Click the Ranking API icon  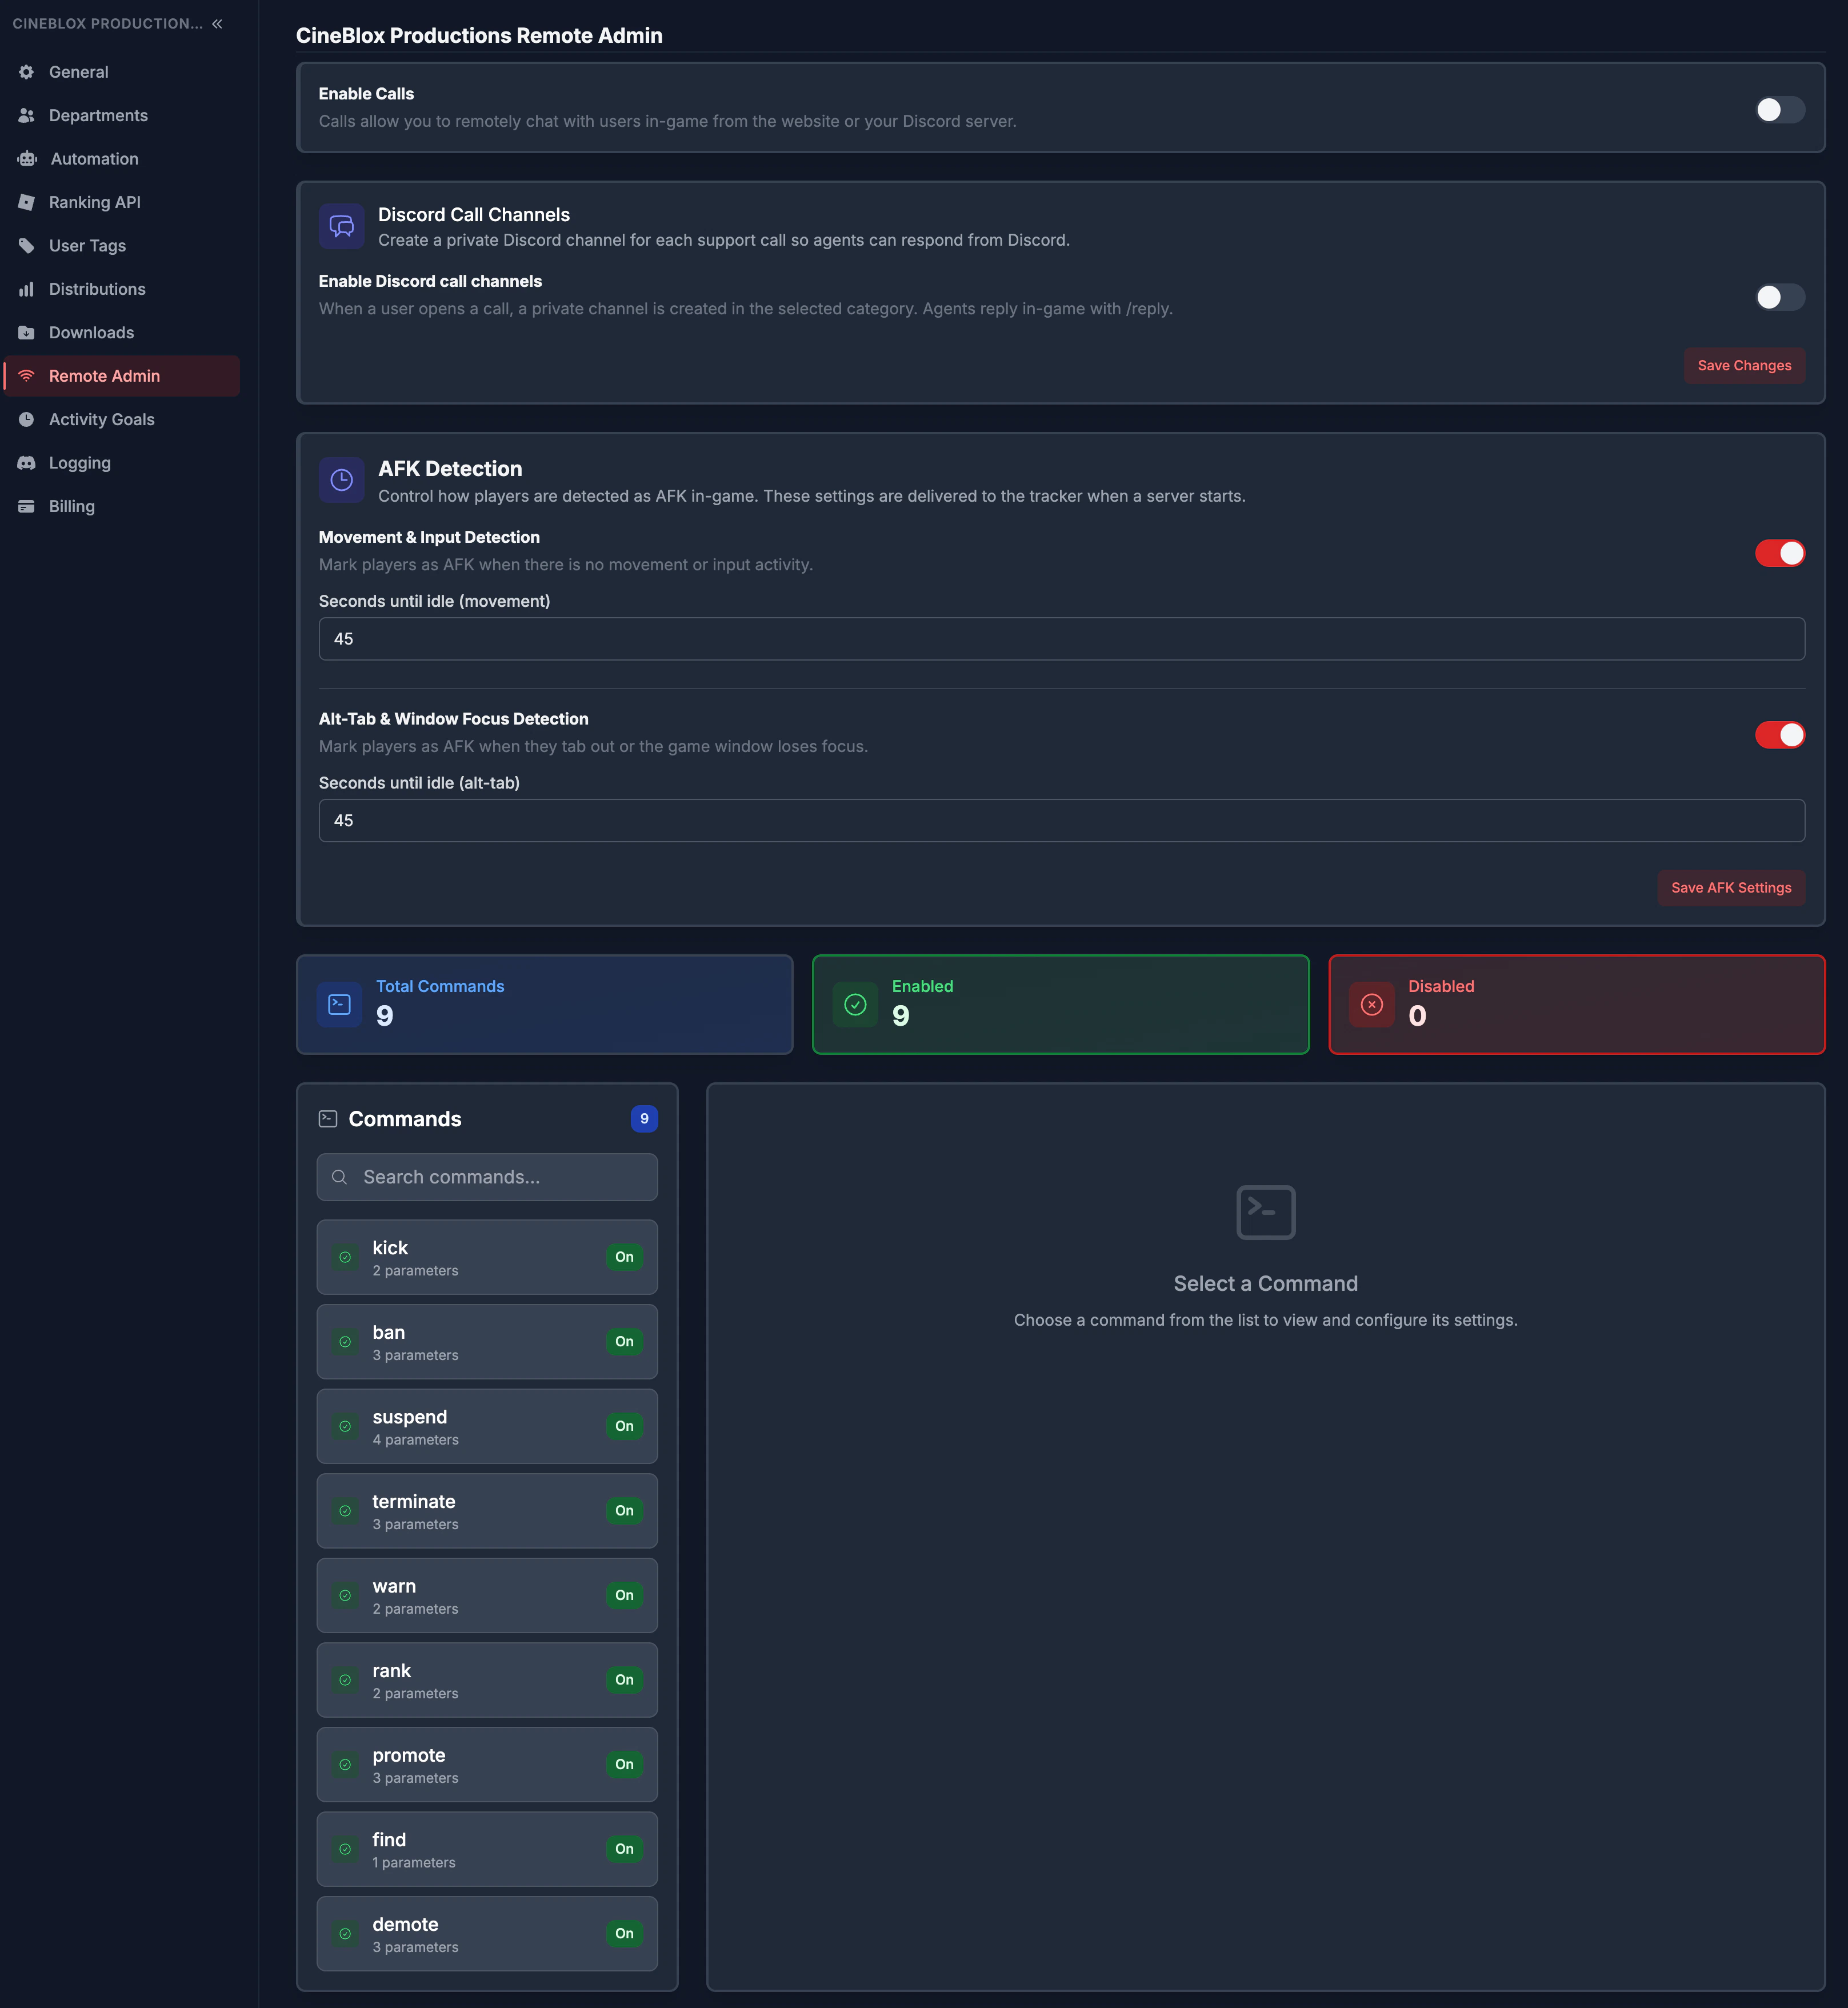[27, 202]
